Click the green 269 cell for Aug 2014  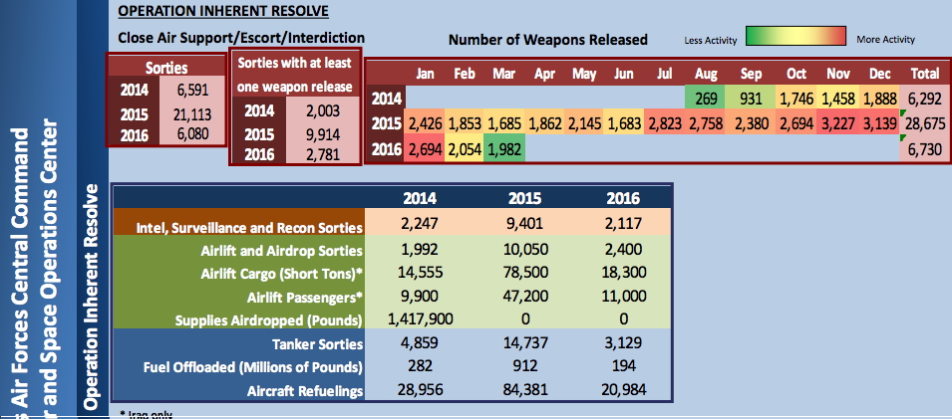click(x=705, y=99)
